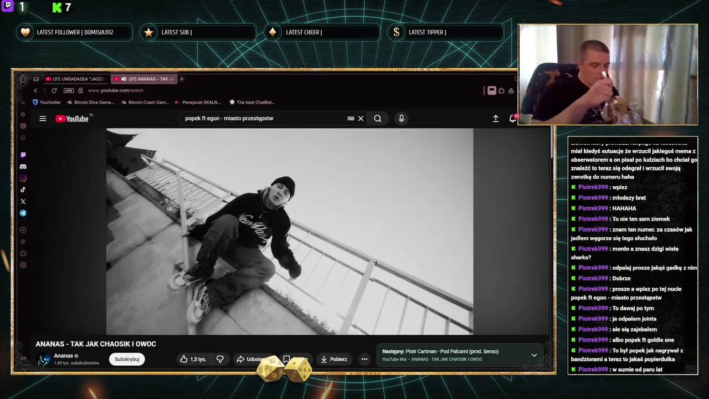709x399 pixels.
Task: Run search with the magnifier button
Action: (x=378, y=118)
